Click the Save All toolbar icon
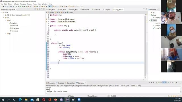Image resolution: width=182 pixels, height=102 pixels. pos(8,7)
